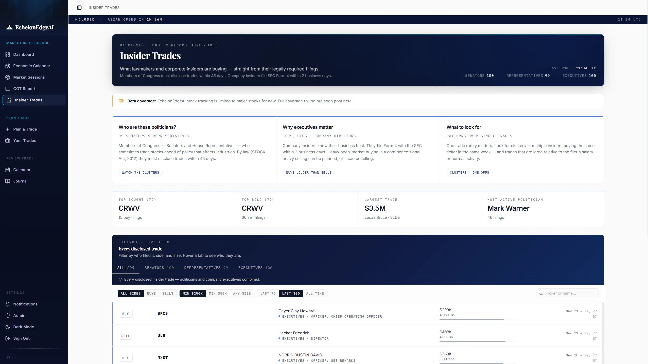Select ANY SIZE filter
648x364 pixels.
click(242, 294)
